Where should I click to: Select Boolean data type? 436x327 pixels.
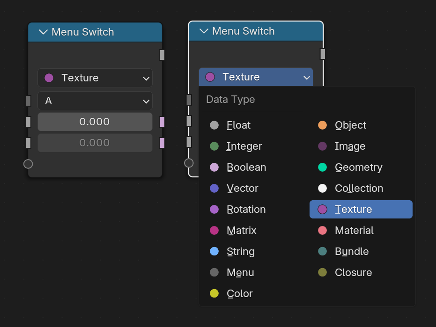(x=253, y=167)
